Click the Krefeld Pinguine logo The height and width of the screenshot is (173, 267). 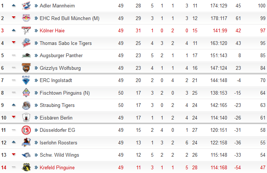[x=26, y=167]
